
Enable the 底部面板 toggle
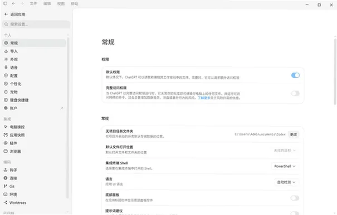click(295, 198)
